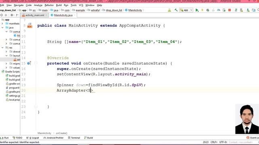The height and width of the screenshot is (145, 259).
Task: Click the onCreate breadcrumb below the editor
Action: 62,133
